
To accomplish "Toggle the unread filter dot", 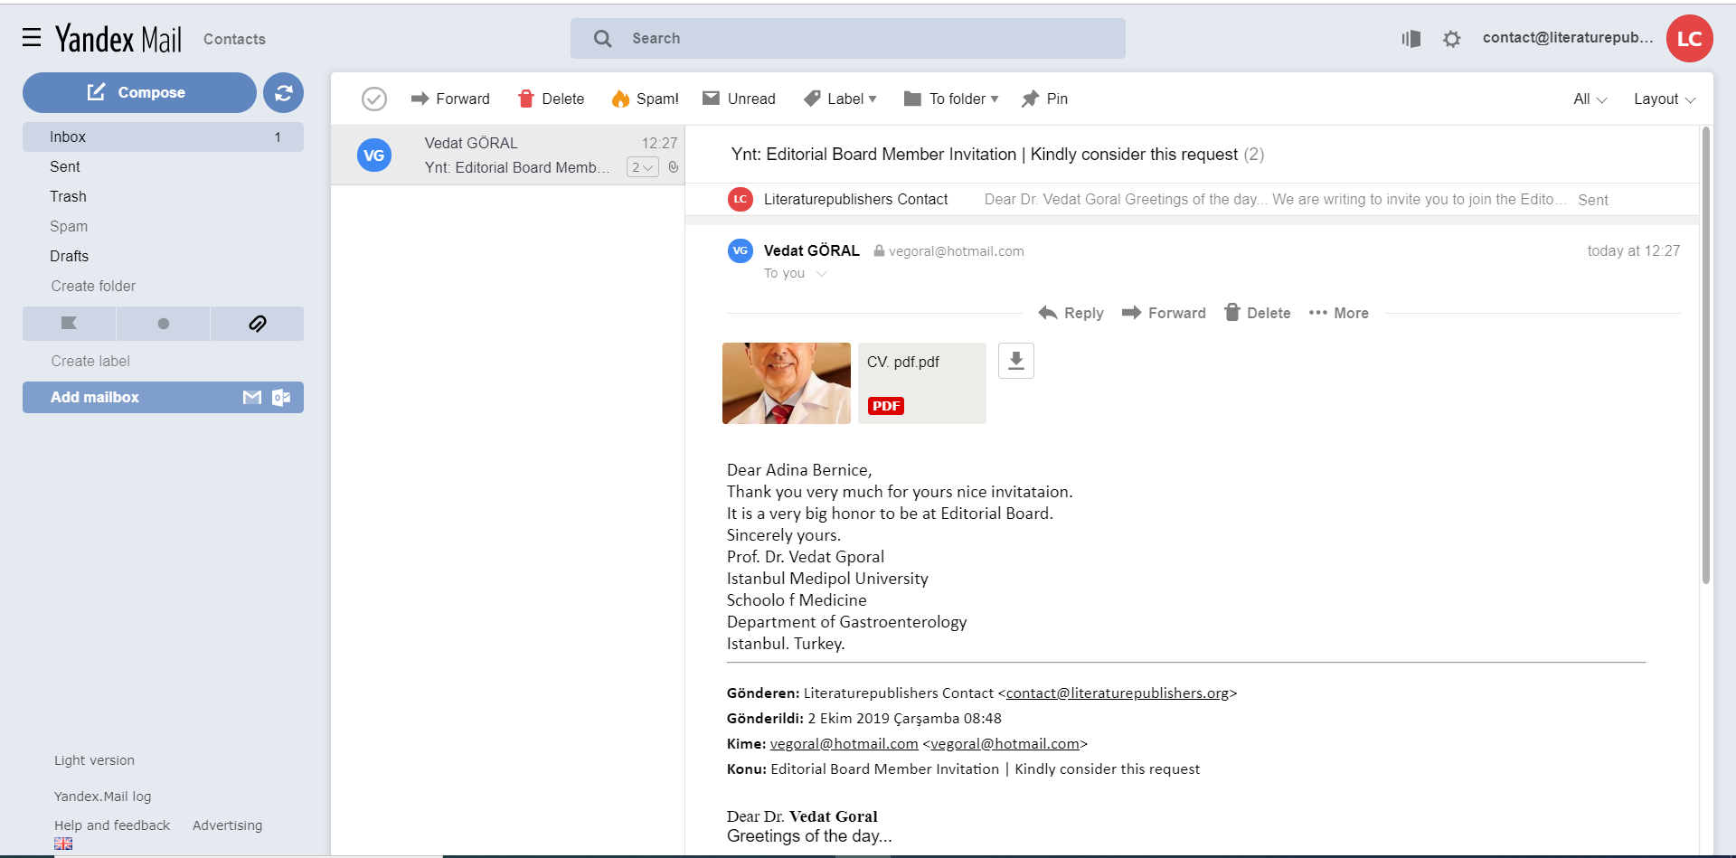I will click(163, 324).
